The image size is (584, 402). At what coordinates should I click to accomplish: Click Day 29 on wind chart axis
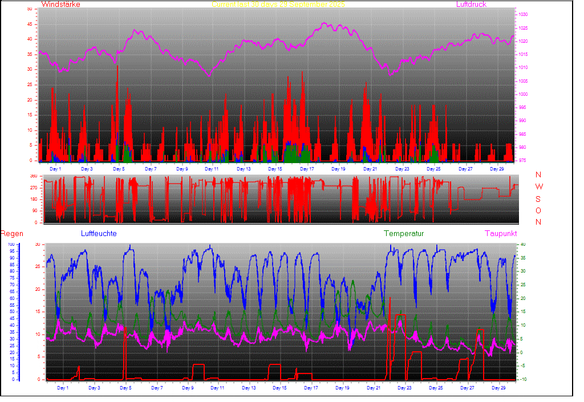[497, 169]
